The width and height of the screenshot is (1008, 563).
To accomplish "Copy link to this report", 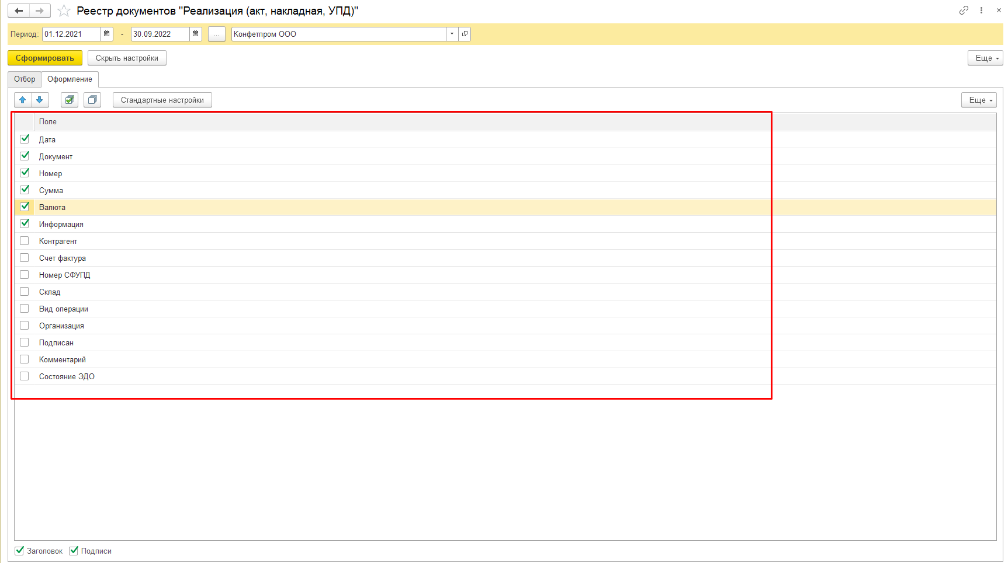I will [964, 11].
